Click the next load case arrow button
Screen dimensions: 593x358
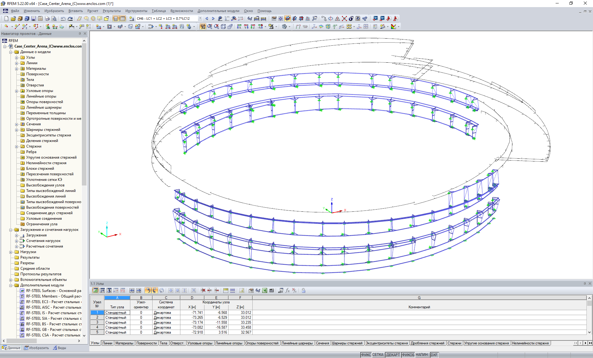pyautogui.click(x=213, y=19)
